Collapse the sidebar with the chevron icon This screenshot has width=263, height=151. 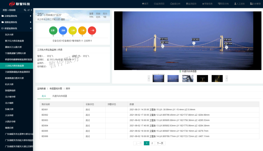coord(31,10)
